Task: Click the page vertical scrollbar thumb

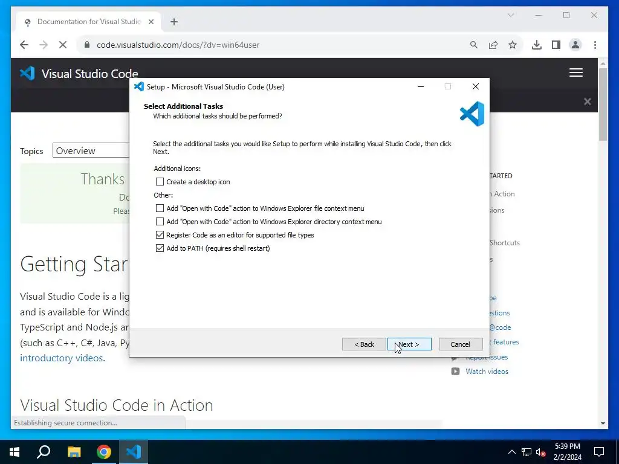Action: tap(603, 104)
